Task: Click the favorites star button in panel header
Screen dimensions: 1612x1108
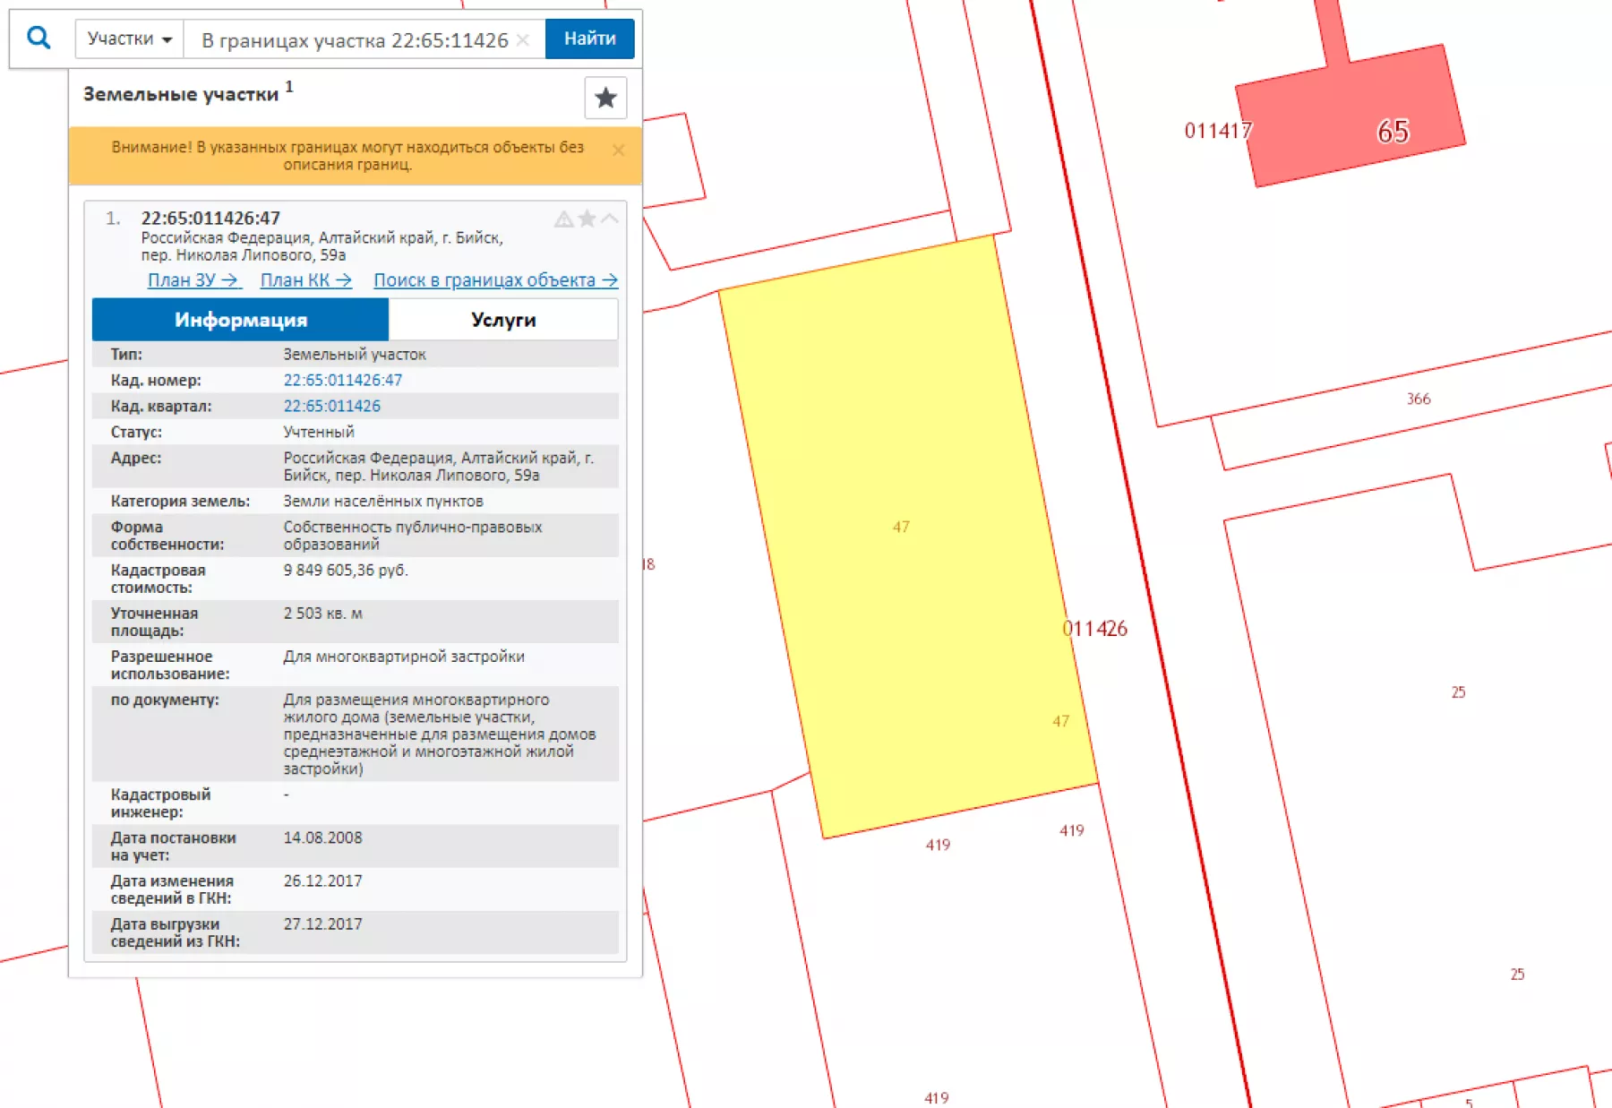Action: [x=605, y=98]
